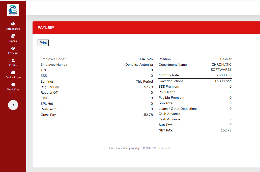Click the Regular OT label
This screenshot has width=260, height=172.
(x=49, y=92)
